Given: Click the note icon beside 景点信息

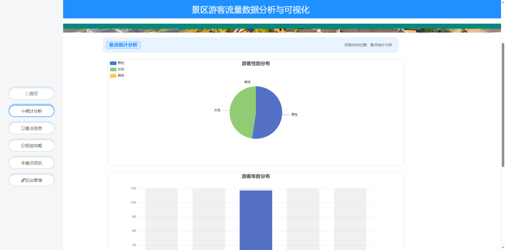Looking at the screenshot, I should click(23, 128).
